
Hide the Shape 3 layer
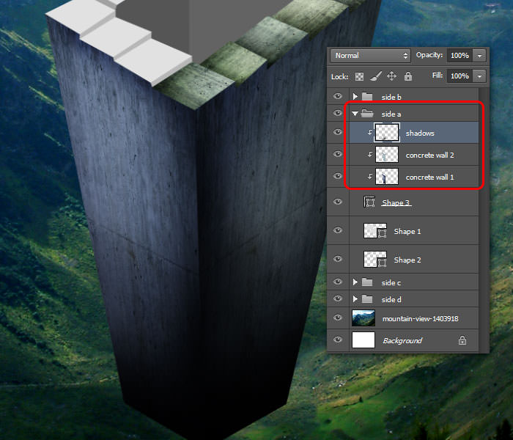click(338, 202)
